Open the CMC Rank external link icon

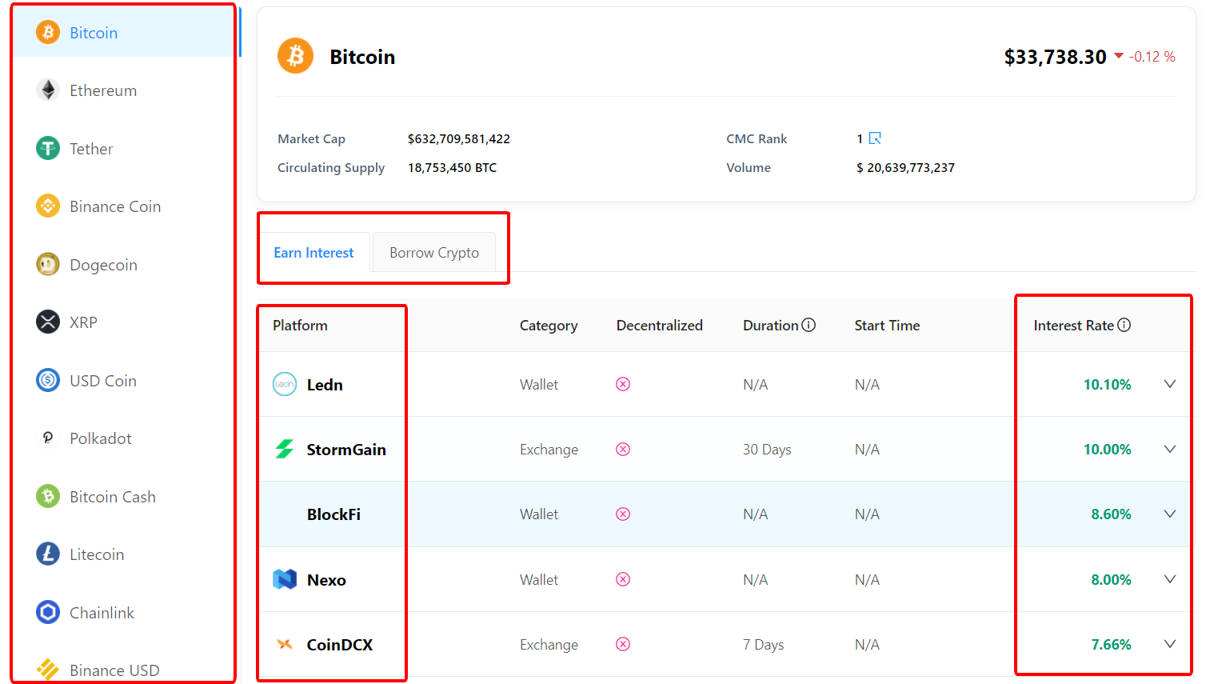click(x=875, y=138)
